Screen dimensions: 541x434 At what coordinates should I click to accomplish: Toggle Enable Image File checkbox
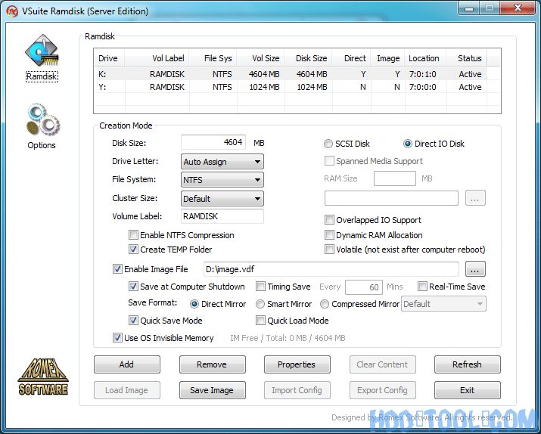[117, 269]
